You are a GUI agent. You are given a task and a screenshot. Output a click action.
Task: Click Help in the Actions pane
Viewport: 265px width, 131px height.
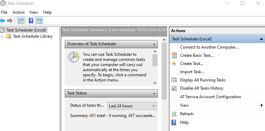(184, 122)
